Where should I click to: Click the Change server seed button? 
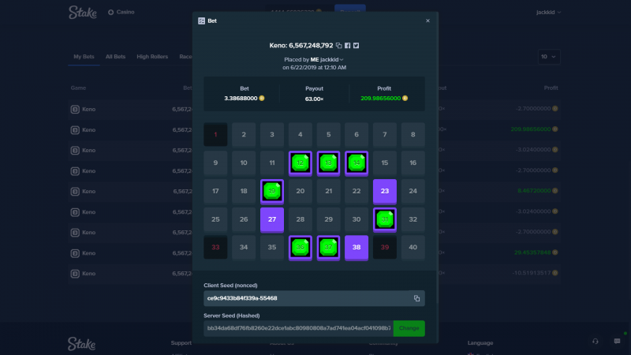[409, 328]
